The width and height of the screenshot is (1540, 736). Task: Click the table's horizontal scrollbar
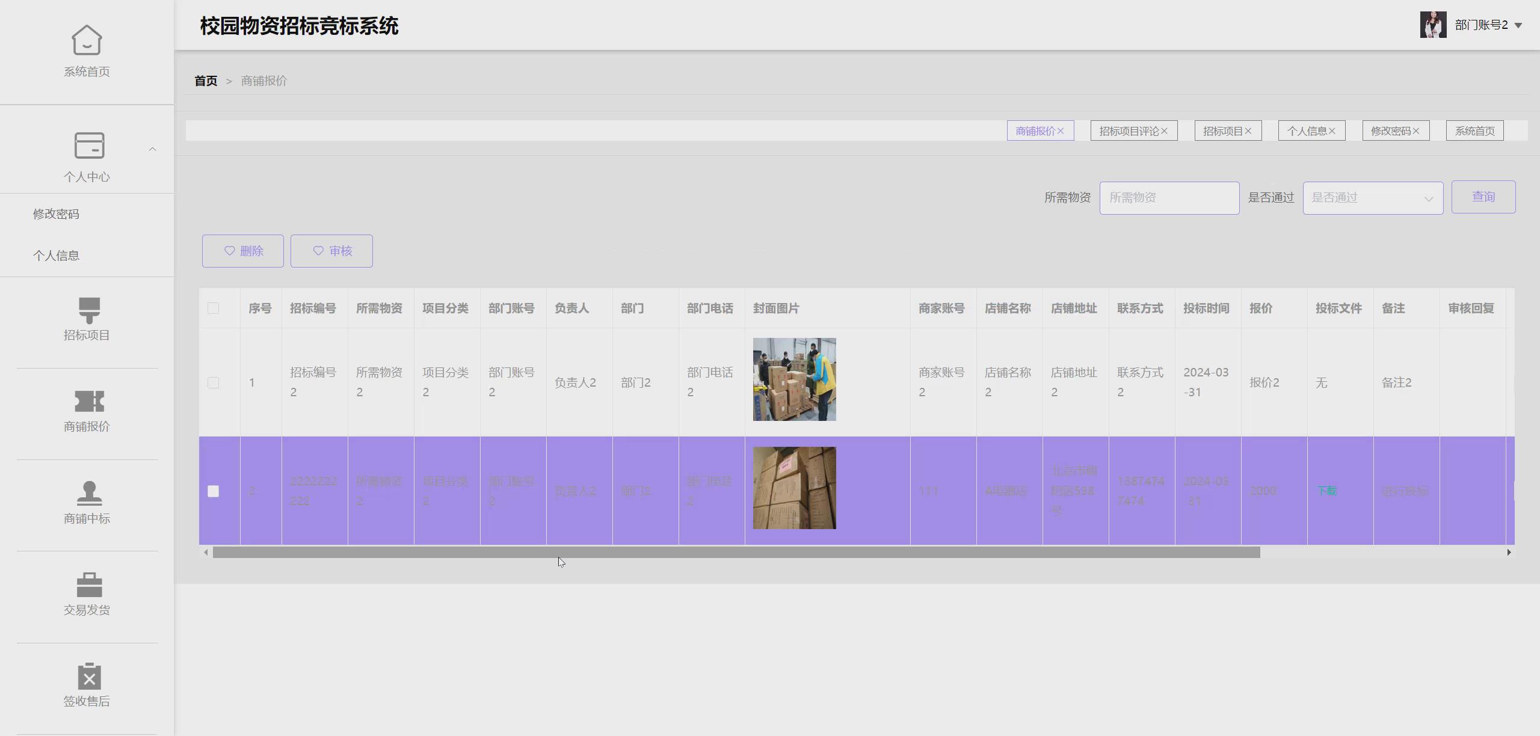click(736, 553)
